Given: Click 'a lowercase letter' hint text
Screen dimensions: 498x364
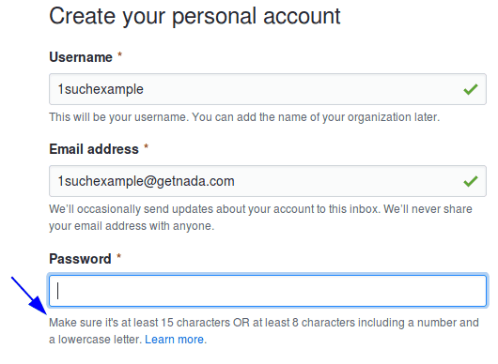Looking at the screenshot, I should (95, 340).
